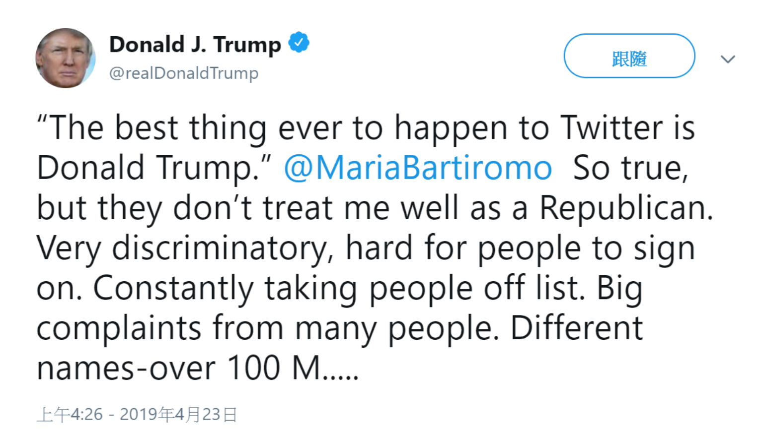Click the blue verified checkmark badge
The image size is (763, 433).
[x=299, y=43]
